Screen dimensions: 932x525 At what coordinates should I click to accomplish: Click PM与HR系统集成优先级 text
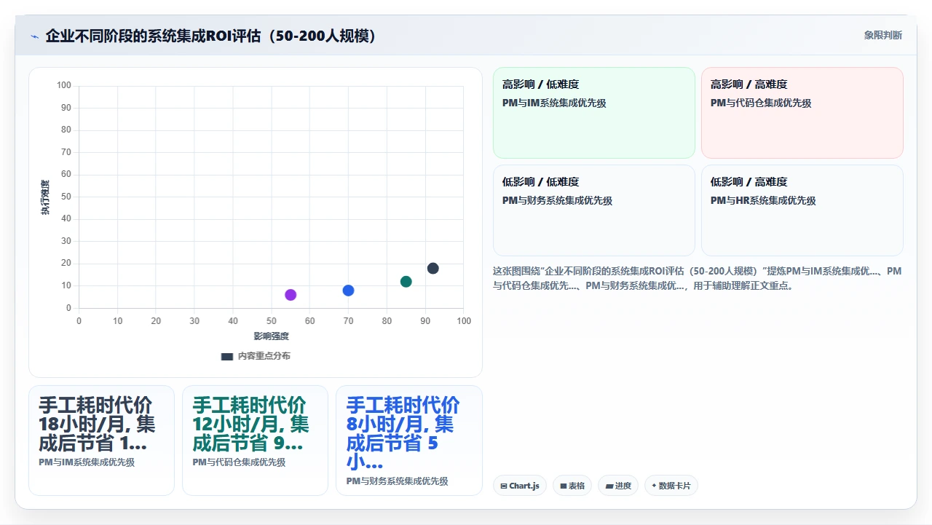[x=763, y=200]
